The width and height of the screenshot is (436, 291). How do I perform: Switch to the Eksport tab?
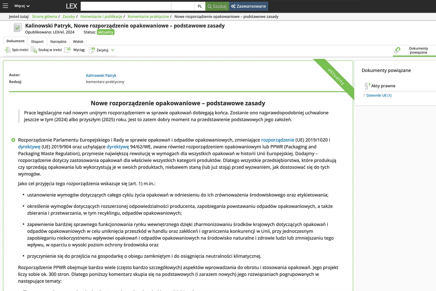[37, 41]
